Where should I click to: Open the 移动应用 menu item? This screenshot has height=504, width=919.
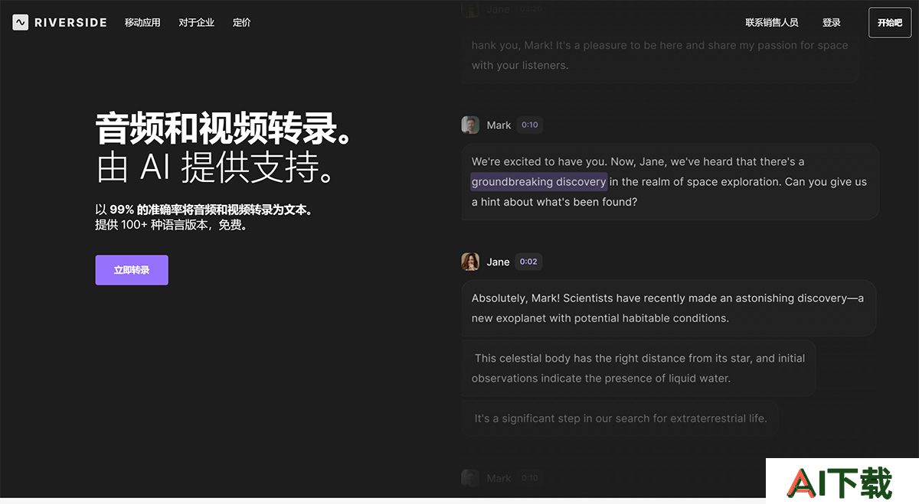point(142,23)
